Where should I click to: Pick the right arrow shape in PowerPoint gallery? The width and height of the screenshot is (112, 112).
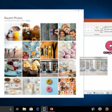coord(85,31)
